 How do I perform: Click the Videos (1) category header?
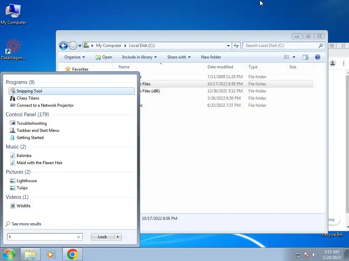(17, 197)
